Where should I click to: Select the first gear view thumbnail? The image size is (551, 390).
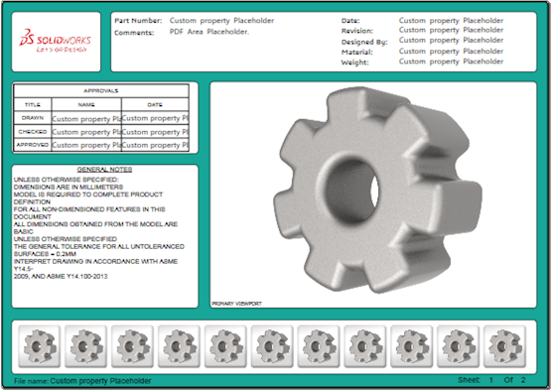tap(40, 346)
